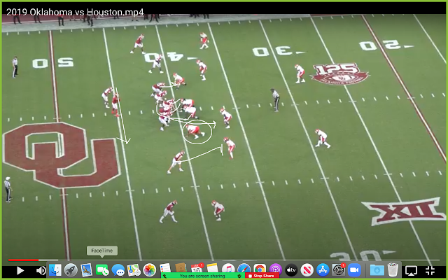Open Zoom from the Dock
Screen dimensions: 448x280
(354, 270)
